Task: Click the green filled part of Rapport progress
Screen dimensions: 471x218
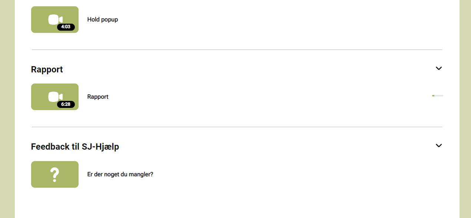Action: (433, 96)
